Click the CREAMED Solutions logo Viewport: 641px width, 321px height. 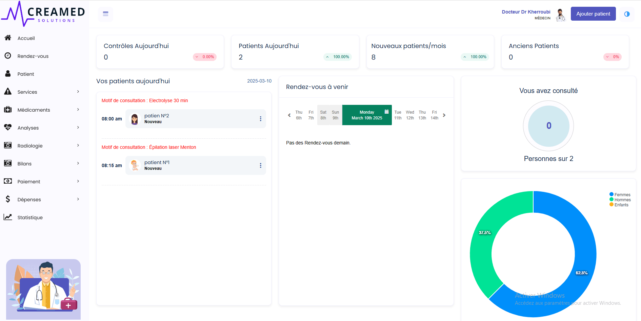(x=43, y=14)
